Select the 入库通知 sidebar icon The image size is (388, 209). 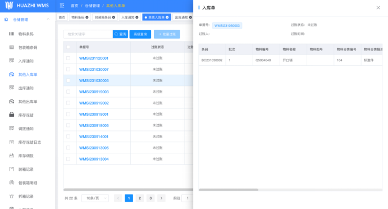point(12,61)
